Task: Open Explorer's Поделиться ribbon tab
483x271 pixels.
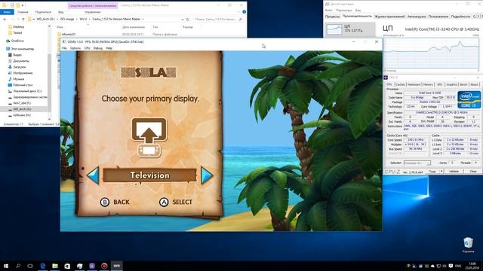Action: [43, 12]
